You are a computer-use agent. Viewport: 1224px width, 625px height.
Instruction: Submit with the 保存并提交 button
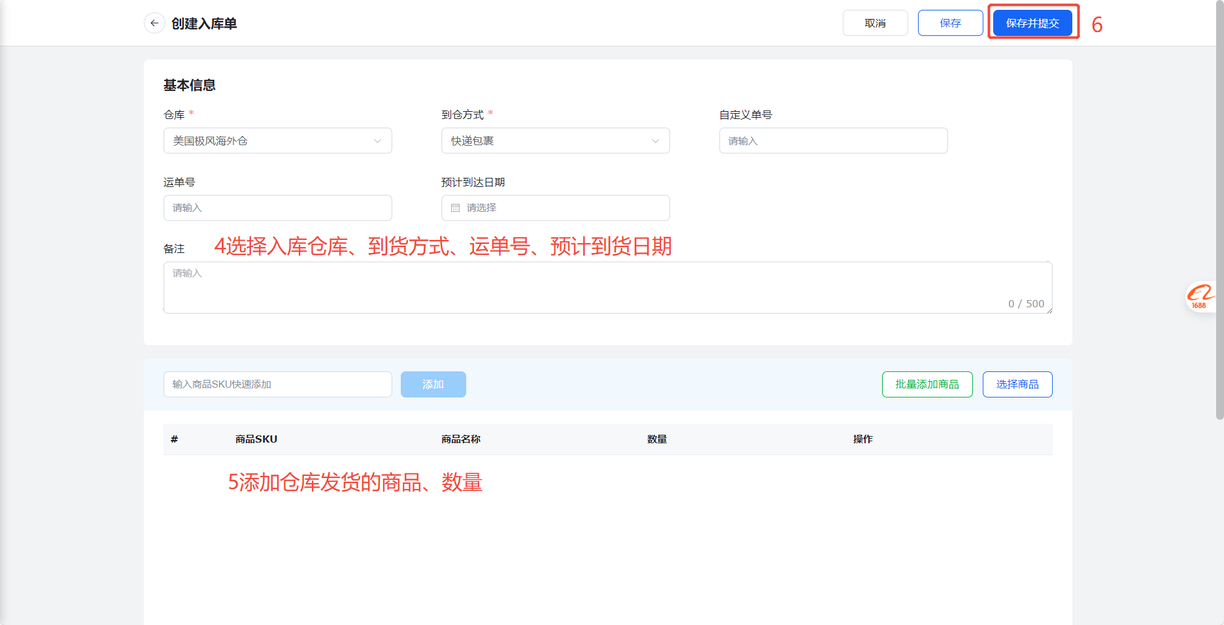[1032, 23]
